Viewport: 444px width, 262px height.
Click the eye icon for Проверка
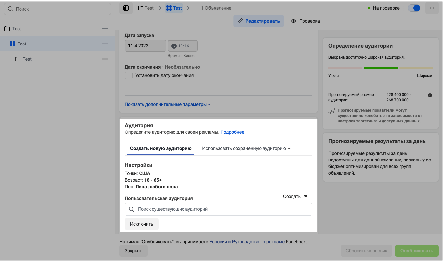coord(293,21)
